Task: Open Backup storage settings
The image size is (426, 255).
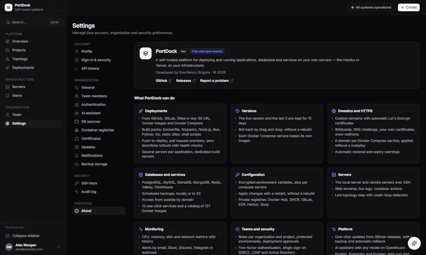Action: coord(99,164)
